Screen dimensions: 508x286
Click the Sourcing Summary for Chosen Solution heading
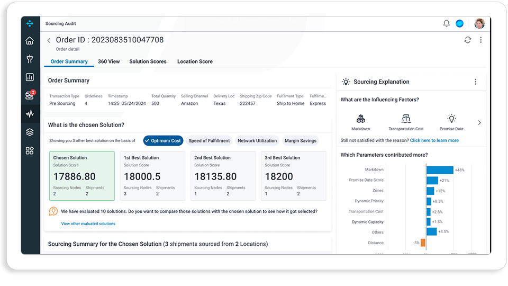pos(158,244)
